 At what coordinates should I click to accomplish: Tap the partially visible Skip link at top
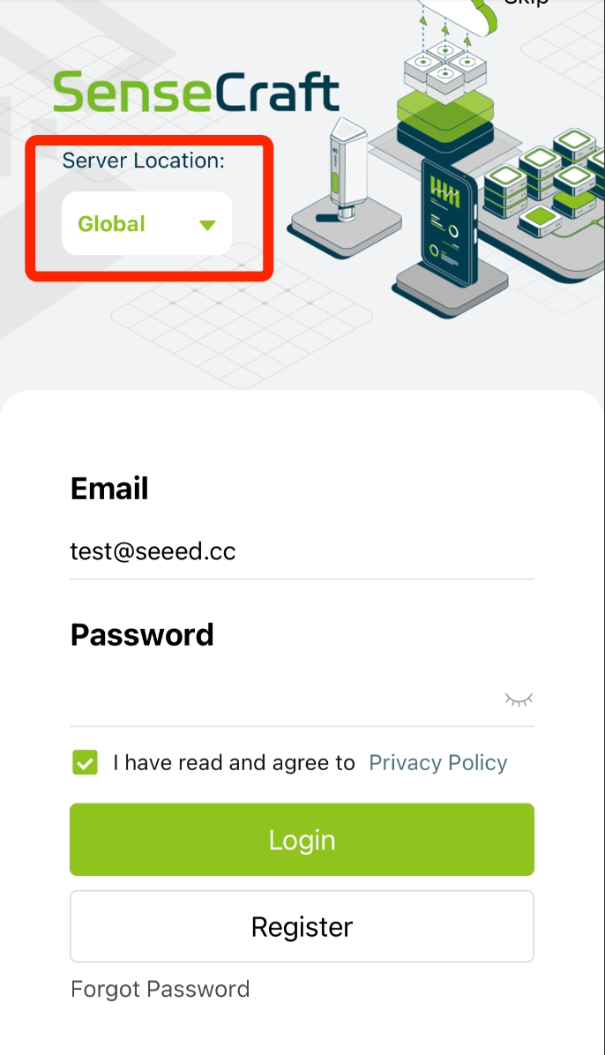click(x=527, y=4)
